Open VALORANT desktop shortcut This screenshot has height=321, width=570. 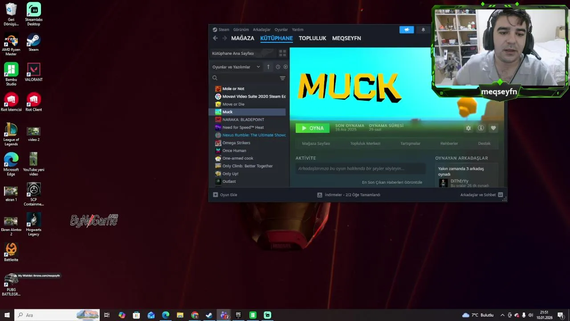(x=33, y=72)
